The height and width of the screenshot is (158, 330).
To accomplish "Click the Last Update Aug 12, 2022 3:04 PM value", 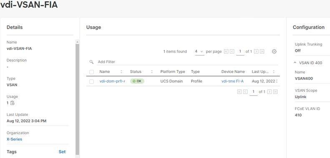I will point(27,121).
